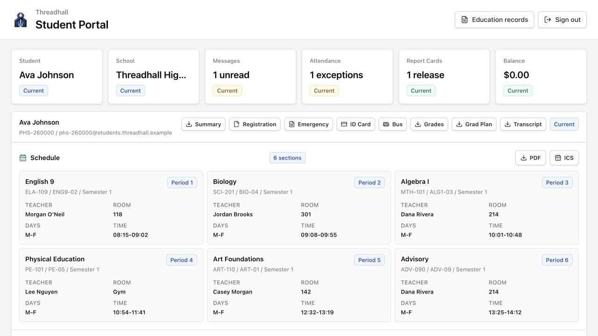
Task: Select the Art Foundations course title
Action: point(238,259)
